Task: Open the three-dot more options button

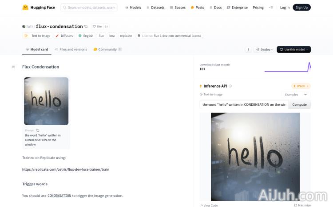Action: pyautogui.click(x=248, y=50)
